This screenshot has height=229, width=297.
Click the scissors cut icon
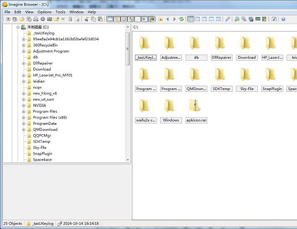(x=87, y=19)
